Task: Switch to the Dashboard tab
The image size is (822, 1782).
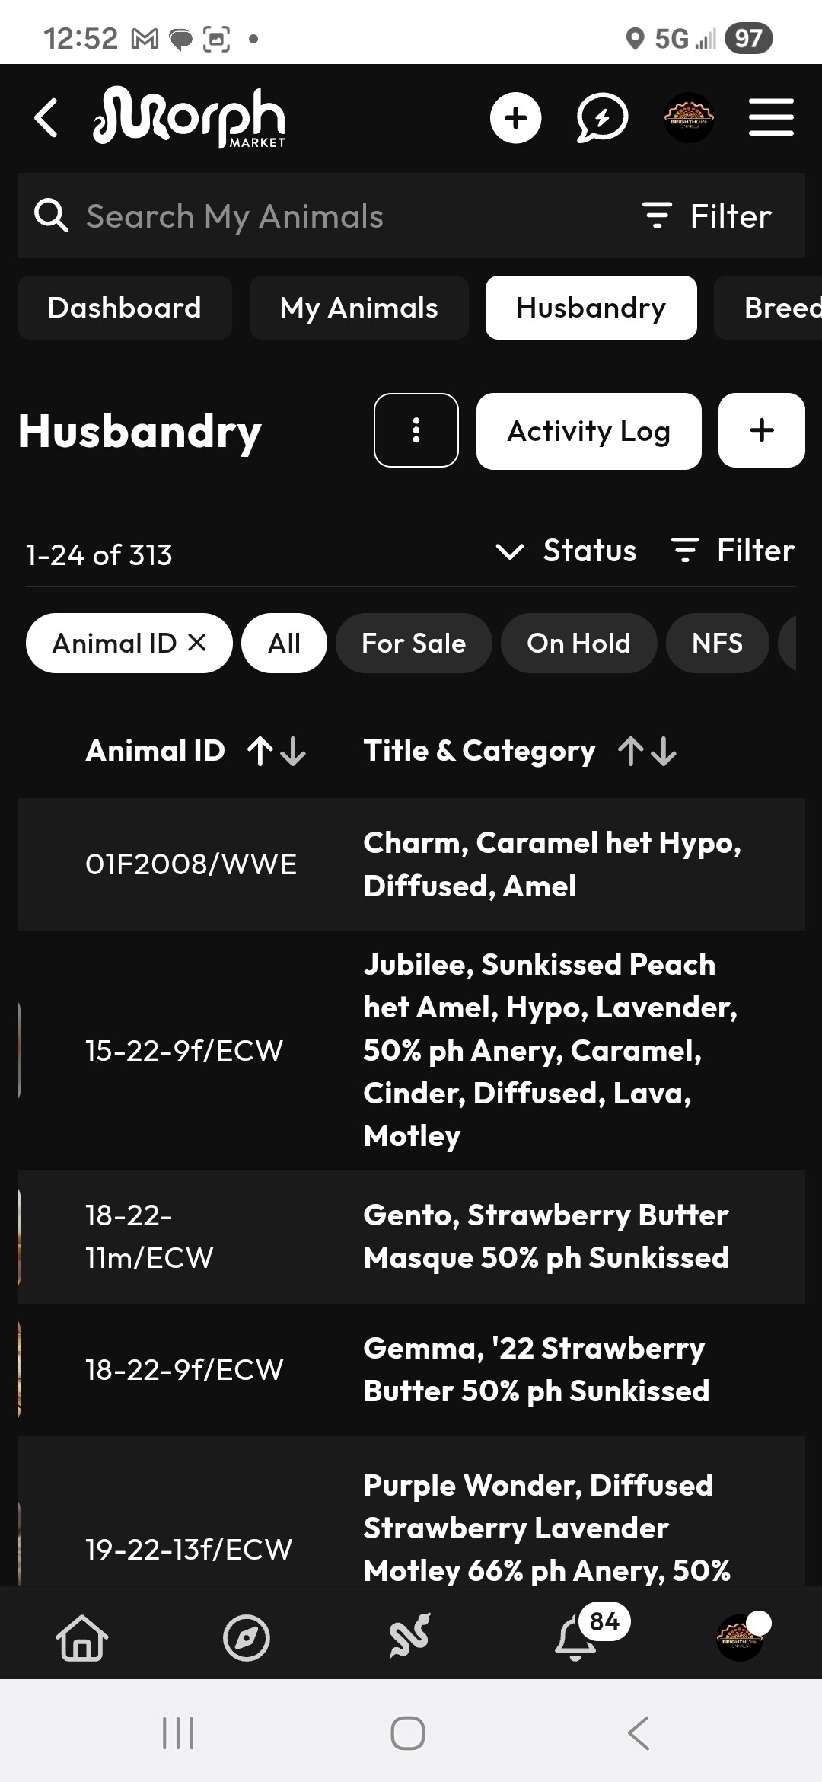Action: (x=124, y=308)
